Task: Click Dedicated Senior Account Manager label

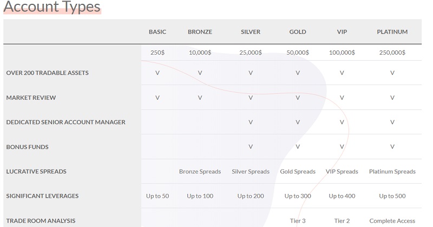Action: tap(65, 122)
